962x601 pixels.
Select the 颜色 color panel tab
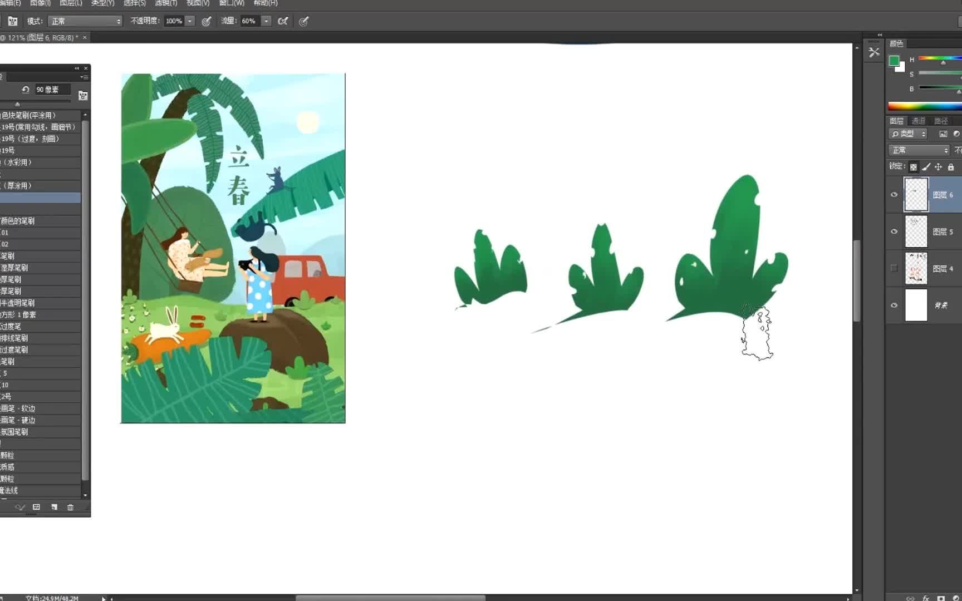point(896,43)
